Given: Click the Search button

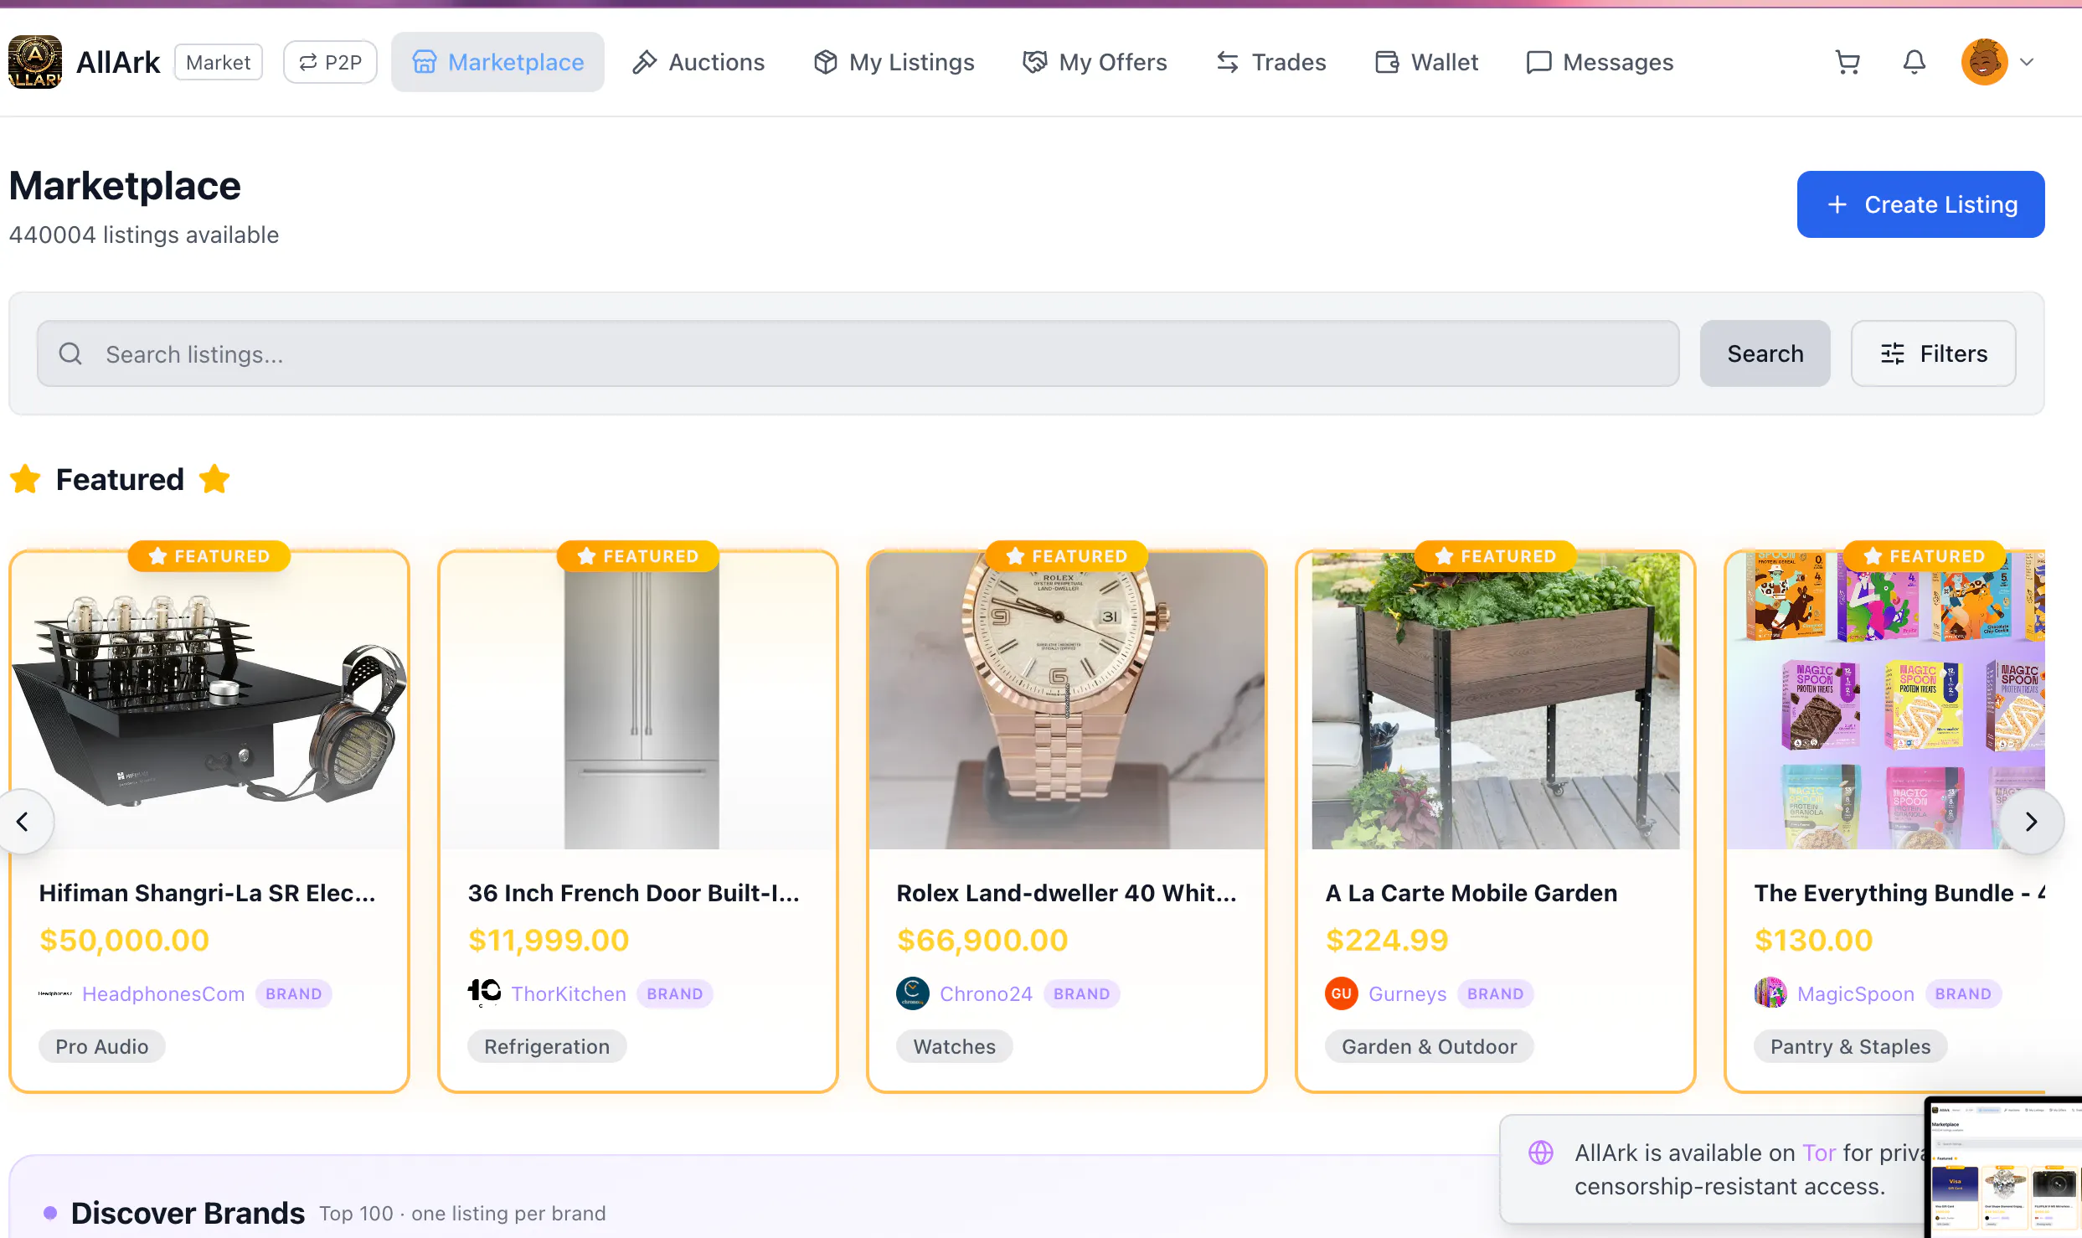Looking at the screenshot, I should (1765, 353).
